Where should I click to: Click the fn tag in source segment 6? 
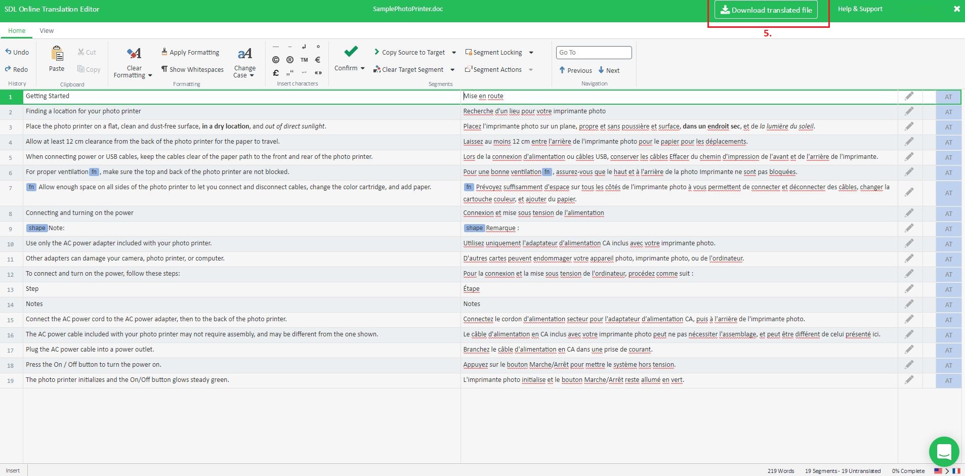pos(94,172)
